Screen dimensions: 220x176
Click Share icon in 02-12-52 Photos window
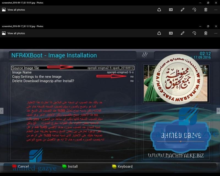[159, 33]
